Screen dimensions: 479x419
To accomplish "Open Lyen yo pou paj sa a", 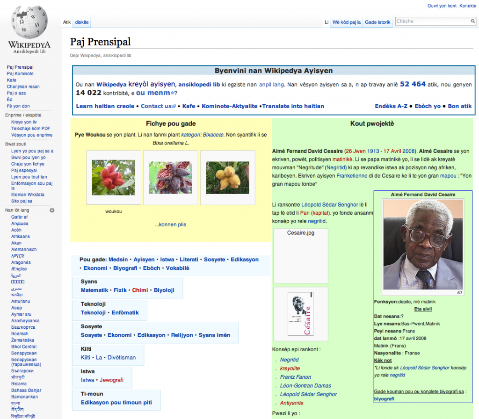I will point(32,151).
